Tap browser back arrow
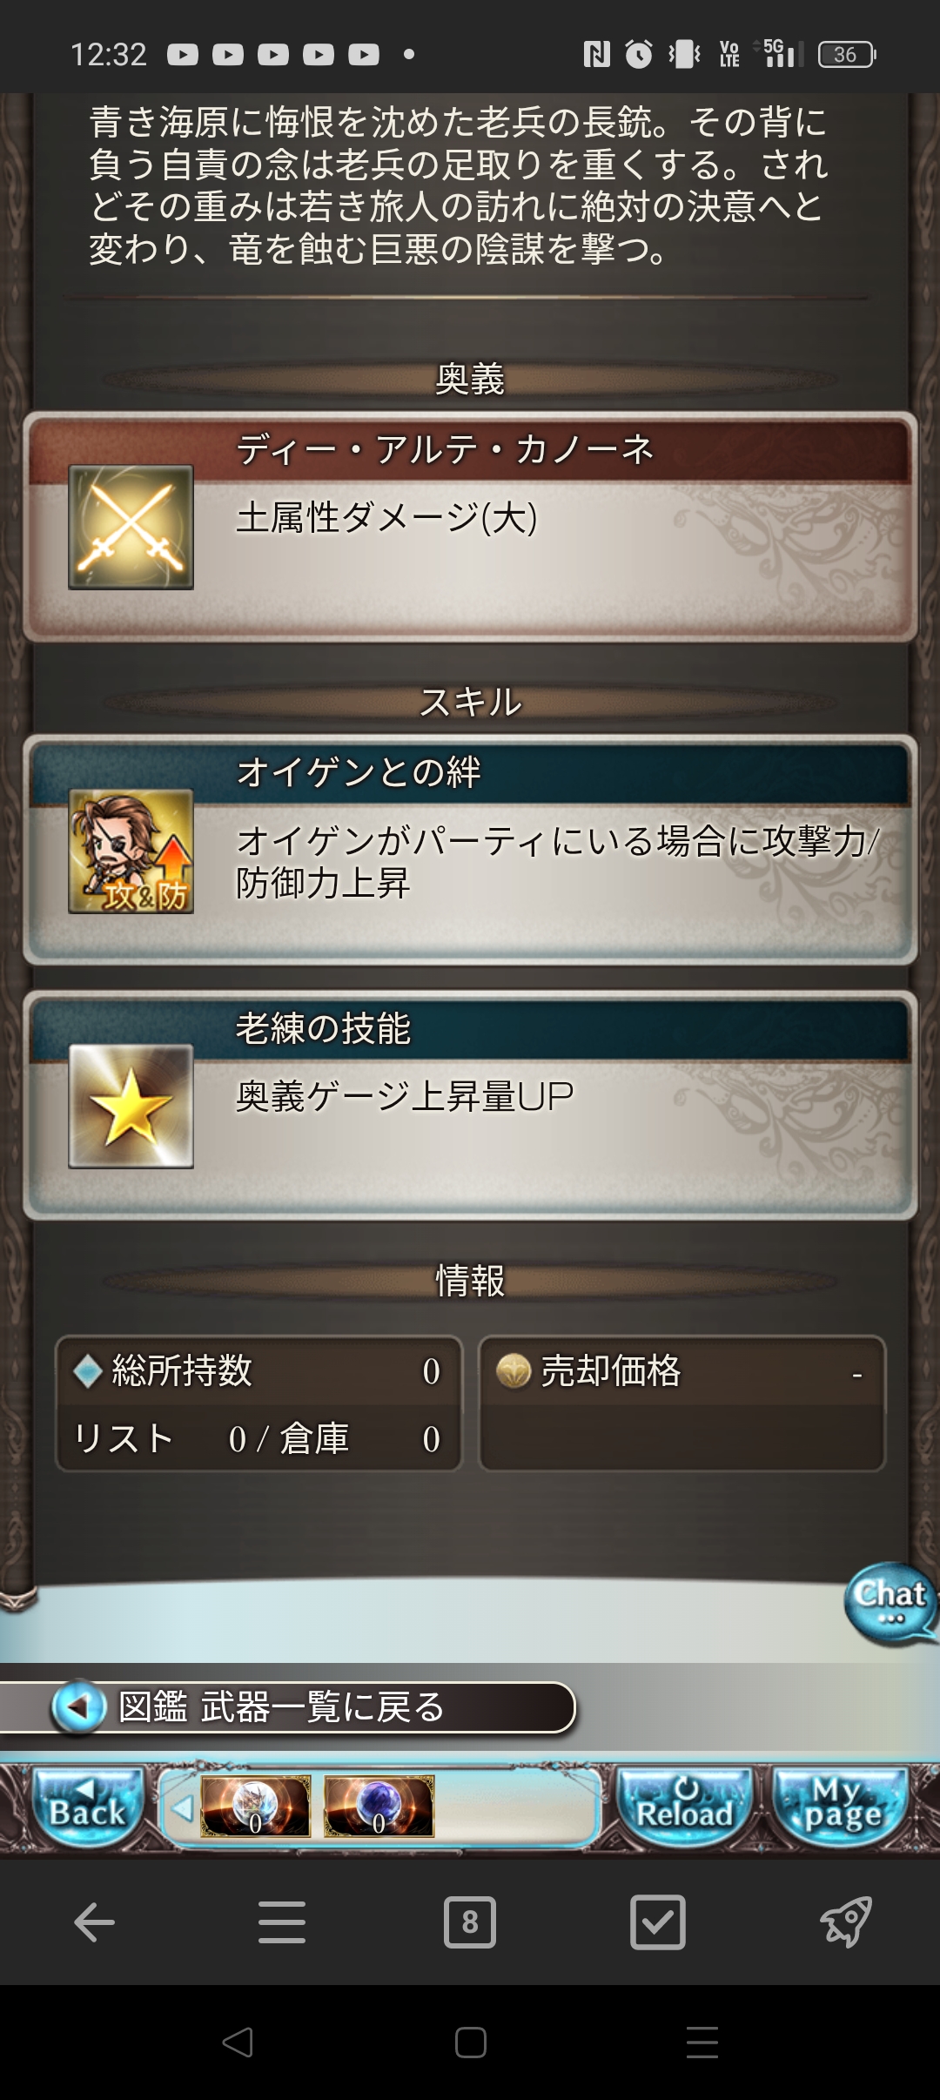 [x=94, y=1922]
